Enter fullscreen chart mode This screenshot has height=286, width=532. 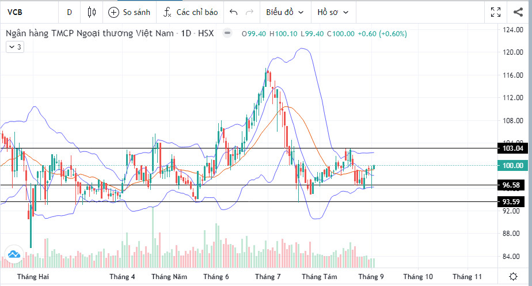(x=495, y=12)
